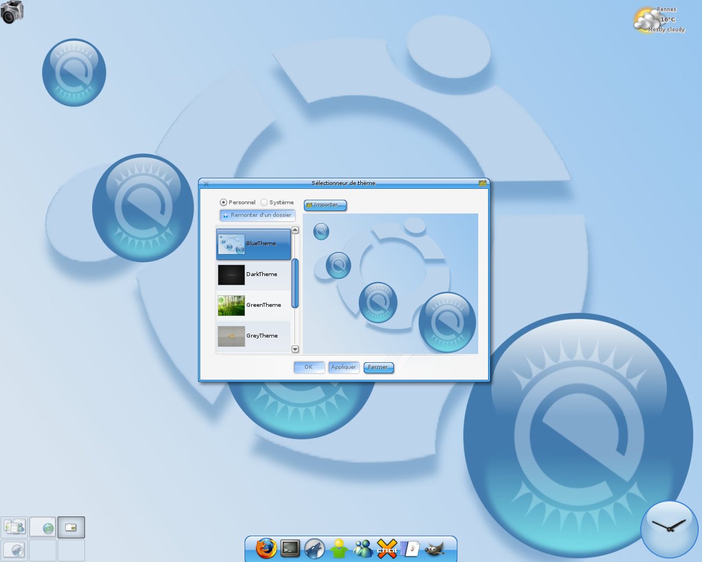Select BlueTheme in the theme list
Image resolution: width=702 pixels, height=562 pixels.
(x=253, y=244)
